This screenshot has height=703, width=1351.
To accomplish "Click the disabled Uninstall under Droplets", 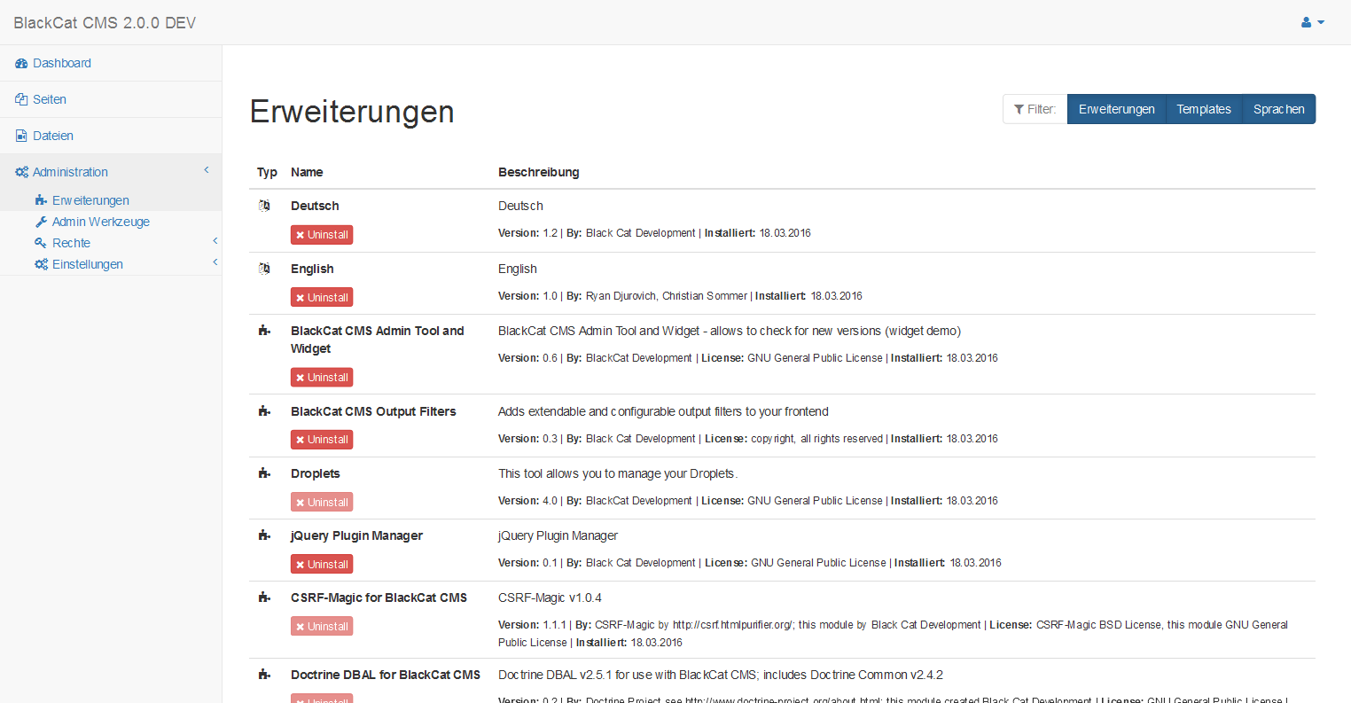I will 322,503.
